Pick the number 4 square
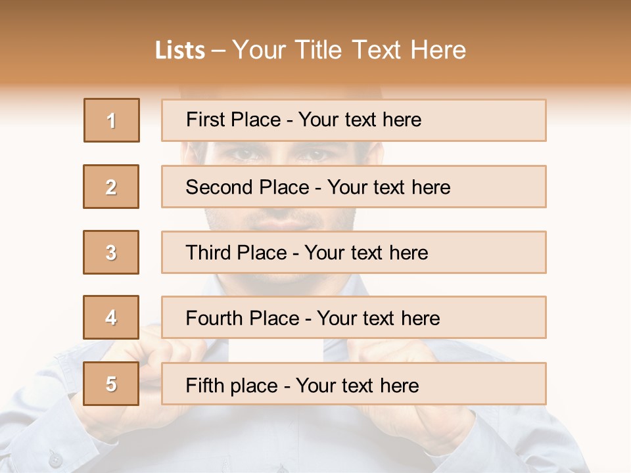Screen dimensions: 631x473 pos(111,317)
